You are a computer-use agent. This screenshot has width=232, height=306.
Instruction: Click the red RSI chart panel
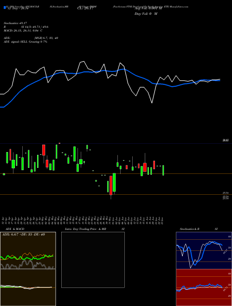tap(204, 287)
